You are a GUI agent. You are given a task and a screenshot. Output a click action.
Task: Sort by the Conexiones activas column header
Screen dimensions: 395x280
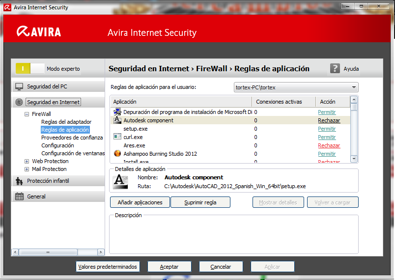(x=283, y=102)
